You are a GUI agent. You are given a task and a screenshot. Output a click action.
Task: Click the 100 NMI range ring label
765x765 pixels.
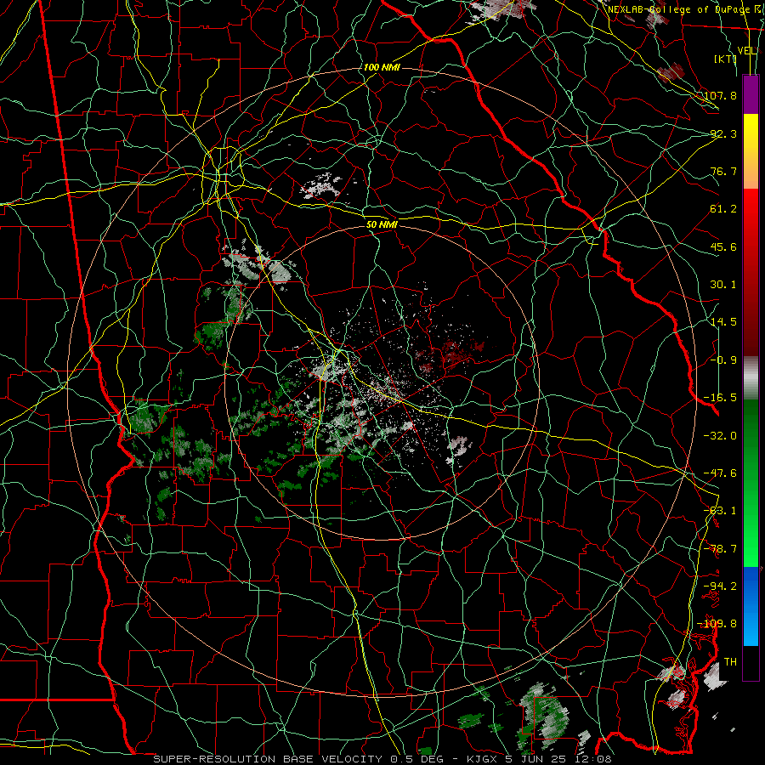(x=382, y=67)
